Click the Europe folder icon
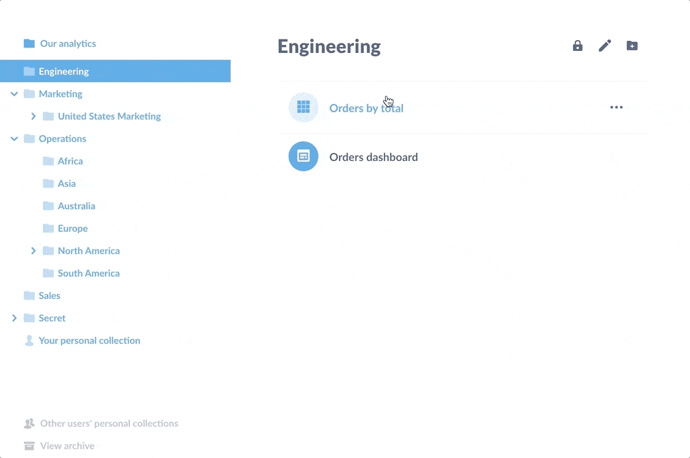 tap(48, 228)
